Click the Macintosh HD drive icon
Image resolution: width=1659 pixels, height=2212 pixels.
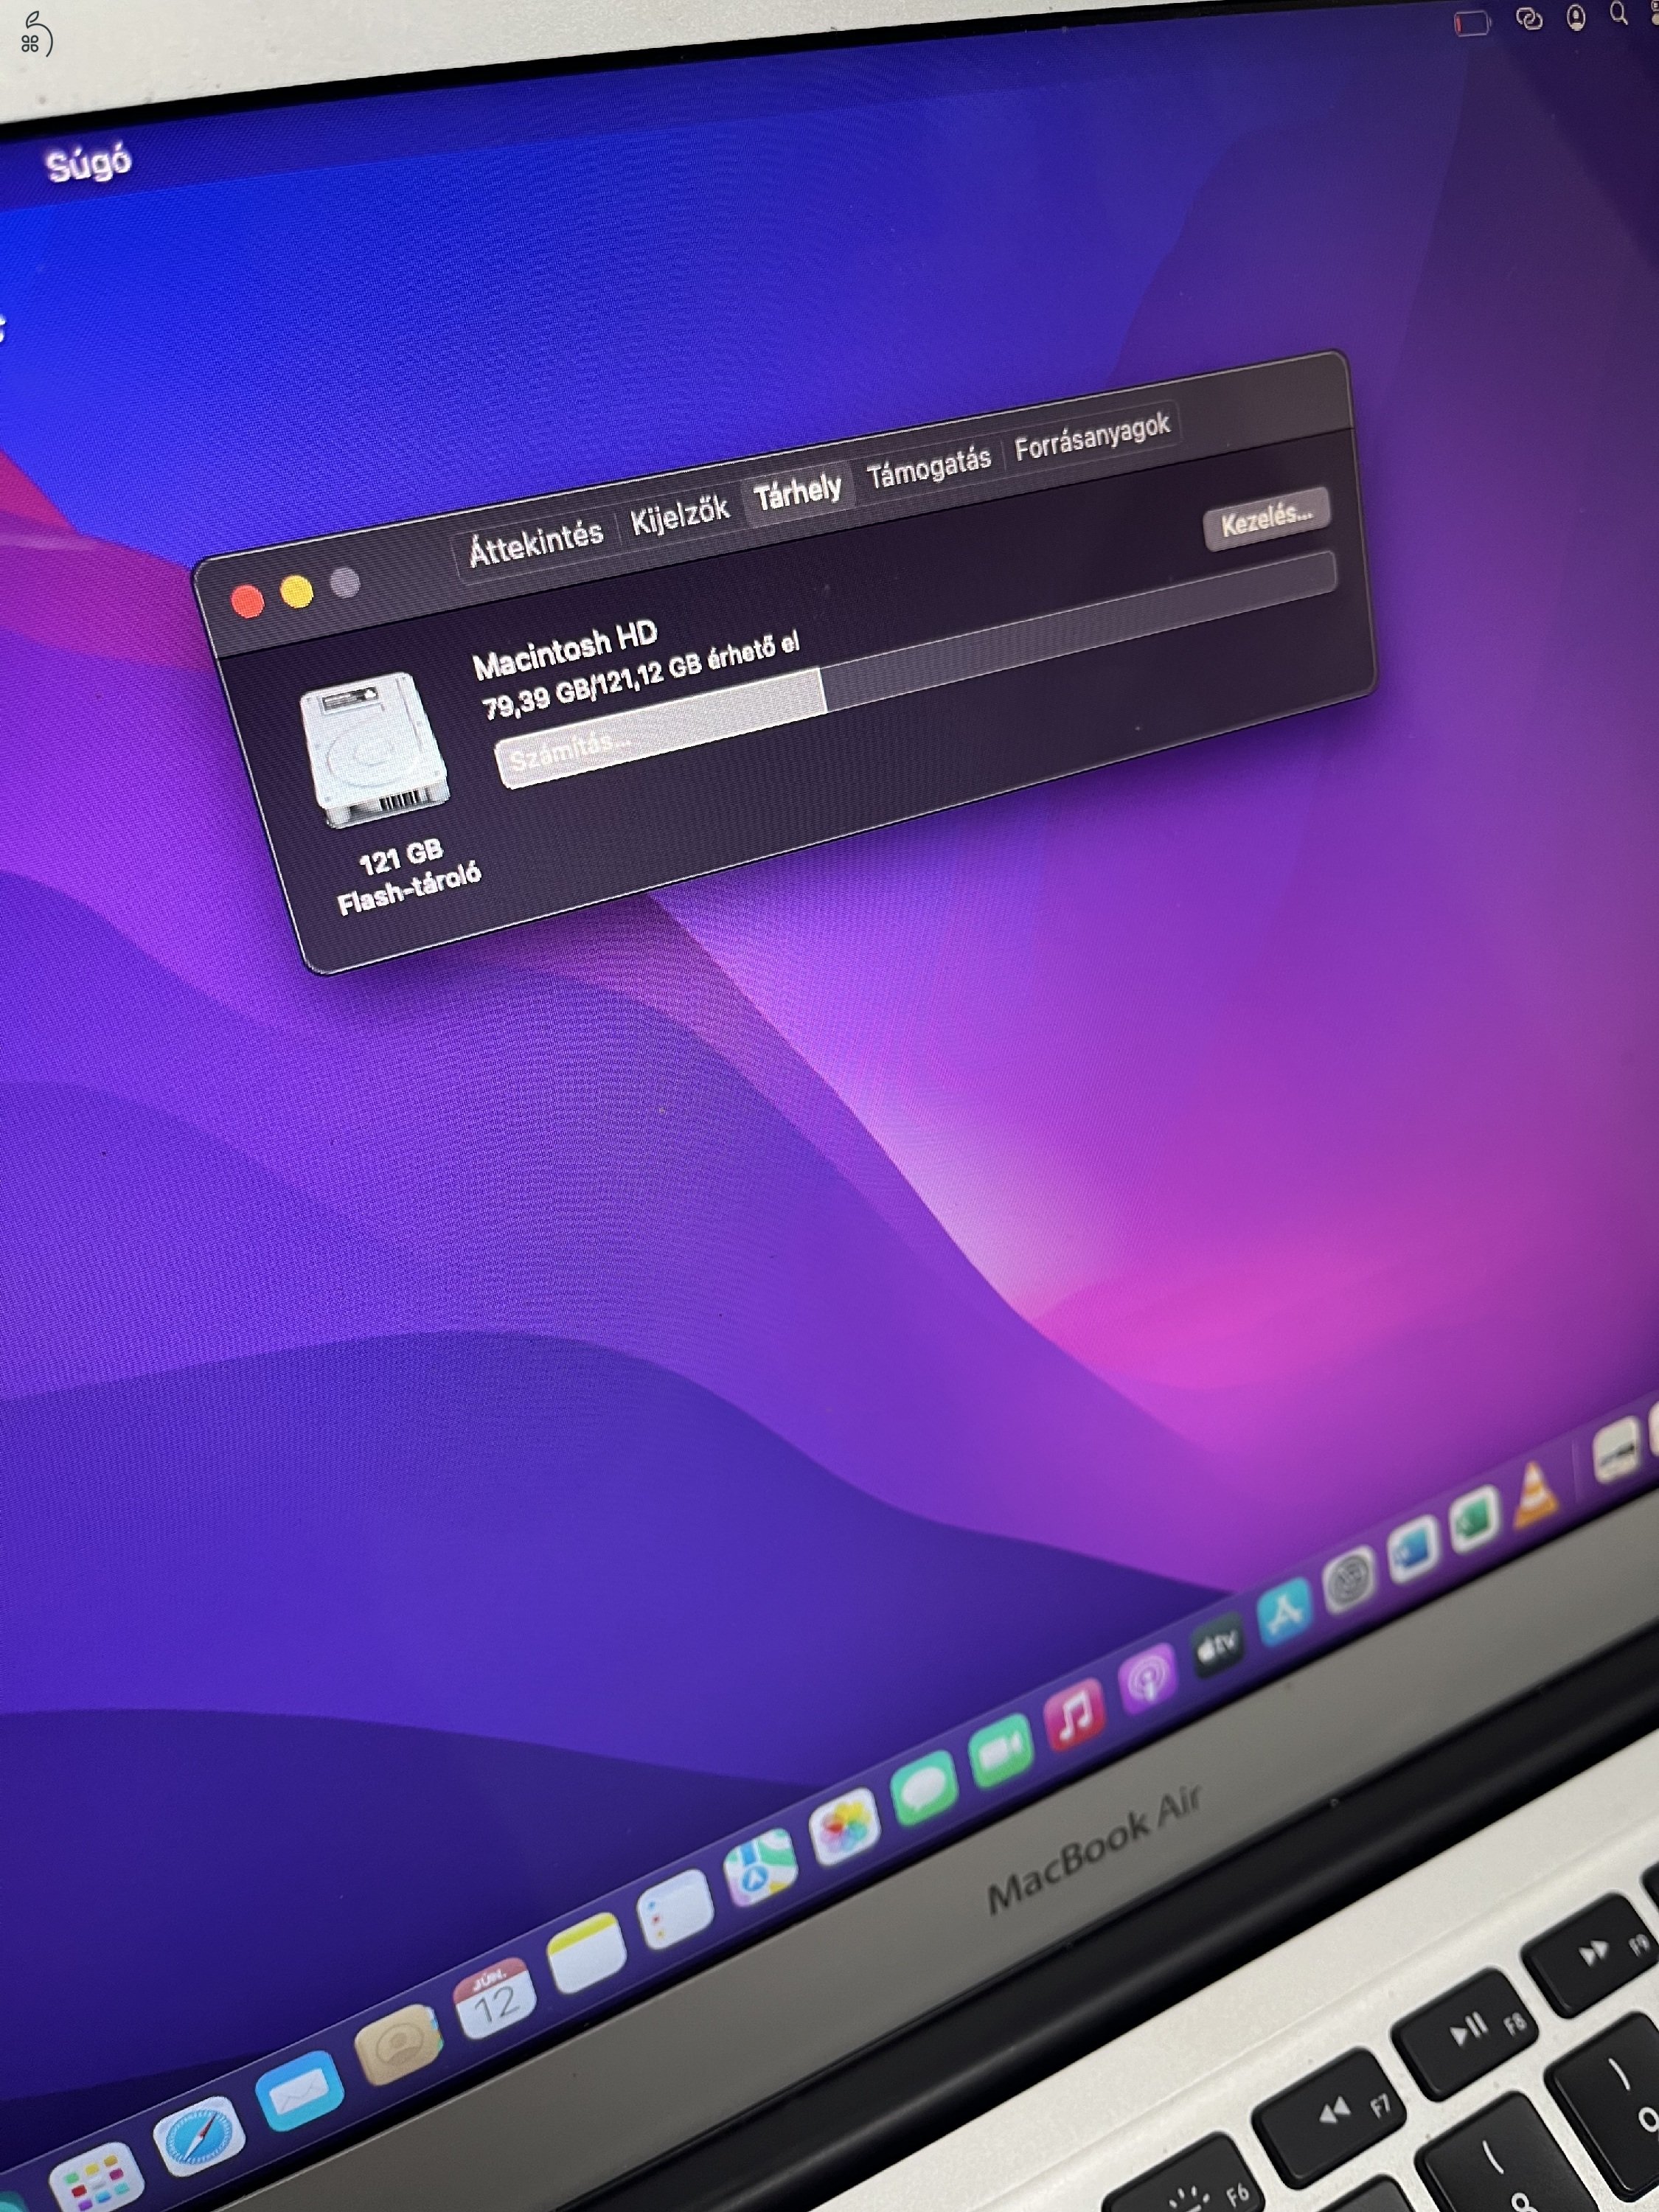click(375, 749)
